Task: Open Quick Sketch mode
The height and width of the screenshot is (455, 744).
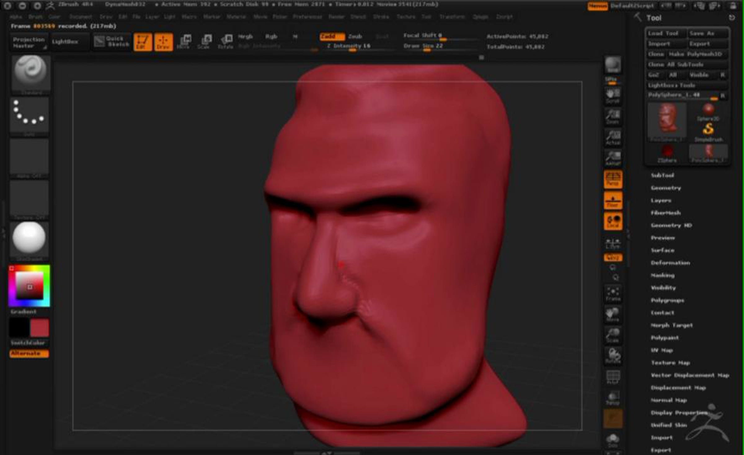Action: pos(112,41)
